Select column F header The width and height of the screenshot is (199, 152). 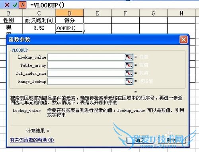coord(125,13)
